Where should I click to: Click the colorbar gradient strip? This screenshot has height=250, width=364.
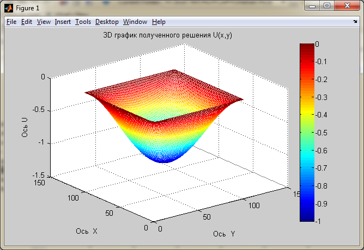click(307, 133)
